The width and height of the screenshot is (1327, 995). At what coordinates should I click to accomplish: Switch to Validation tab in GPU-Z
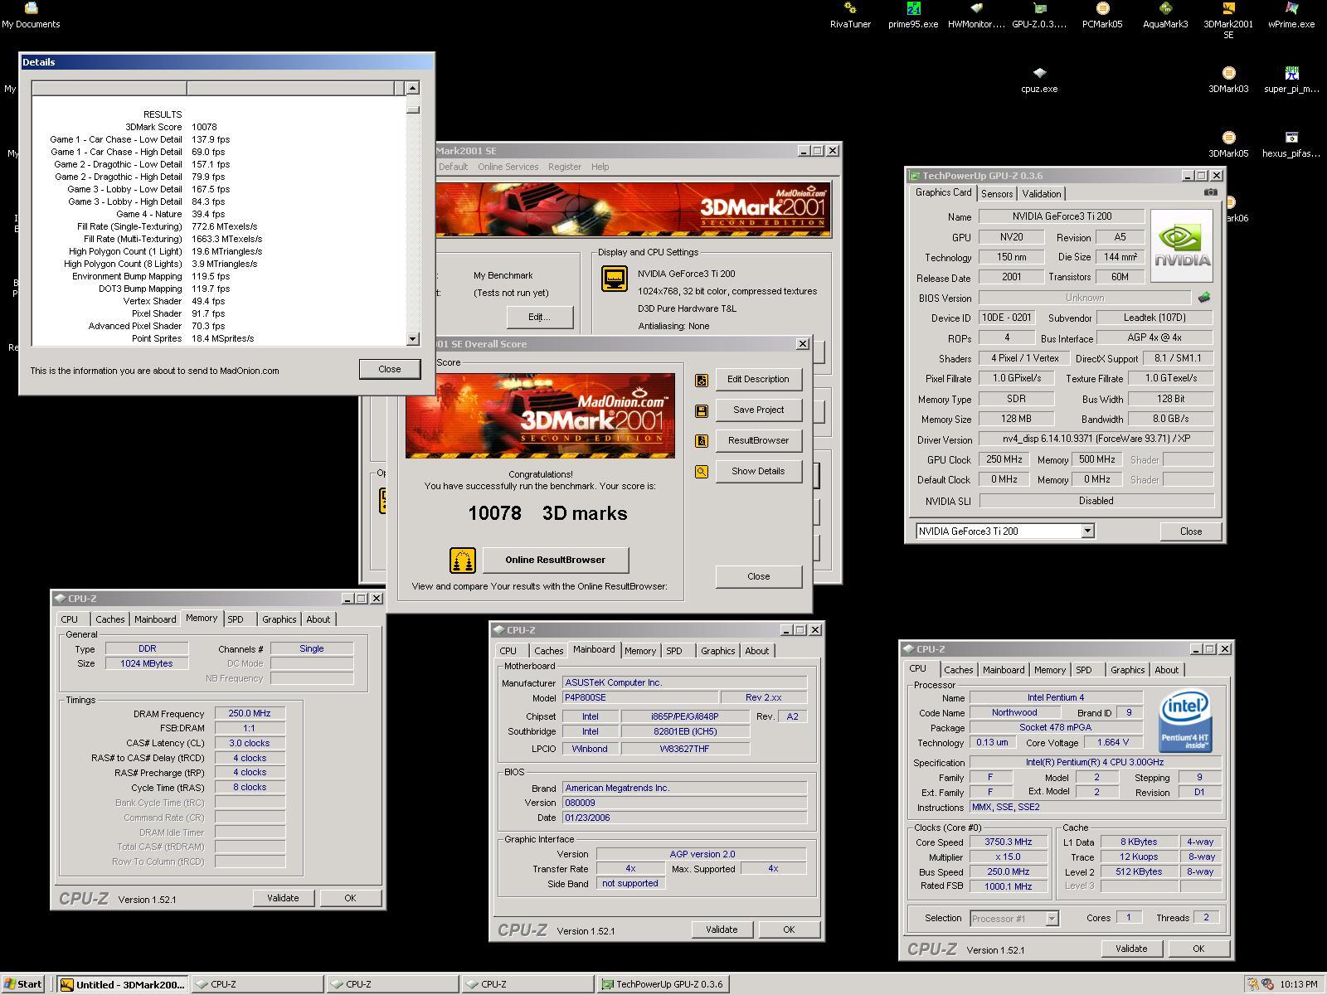point(1042,194)
